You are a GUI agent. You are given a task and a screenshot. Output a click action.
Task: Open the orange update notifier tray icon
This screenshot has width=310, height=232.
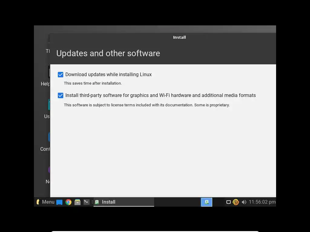tap(236, 202)
